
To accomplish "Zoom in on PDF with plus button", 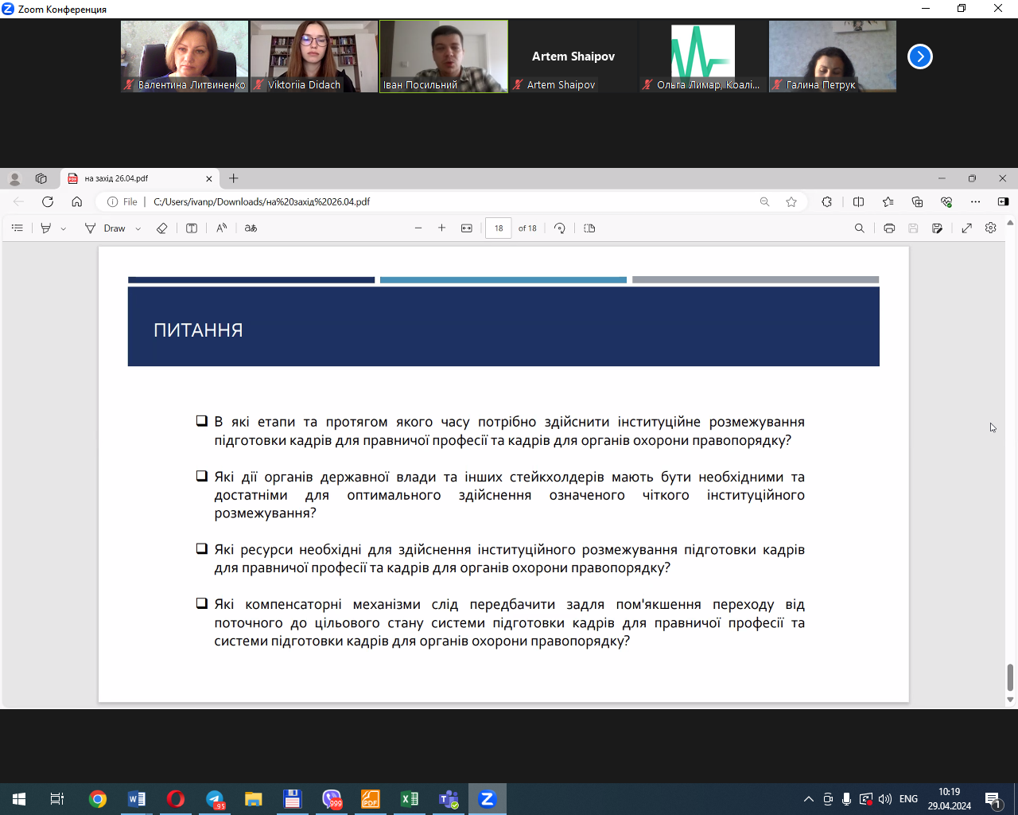I will click(442, 228).
